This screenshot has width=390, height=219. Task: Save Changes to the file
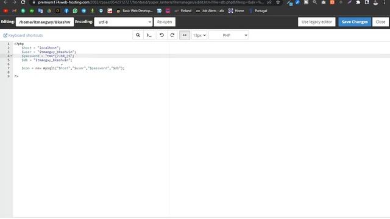(x=355, y=22)
